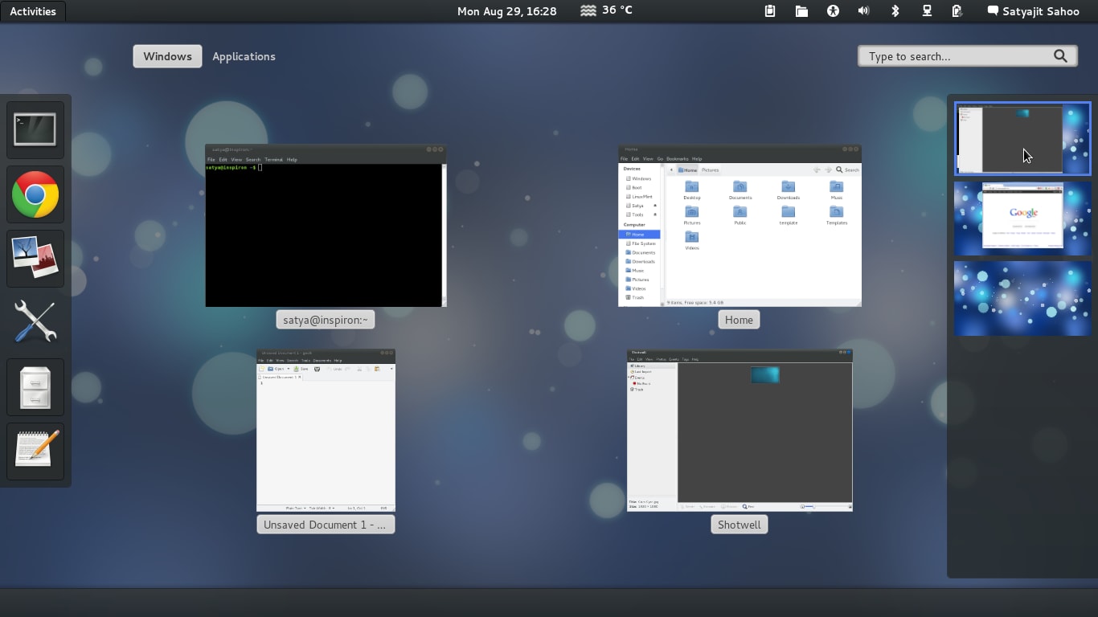Click the Unsaved Document 1 window label

click(326, 525)
